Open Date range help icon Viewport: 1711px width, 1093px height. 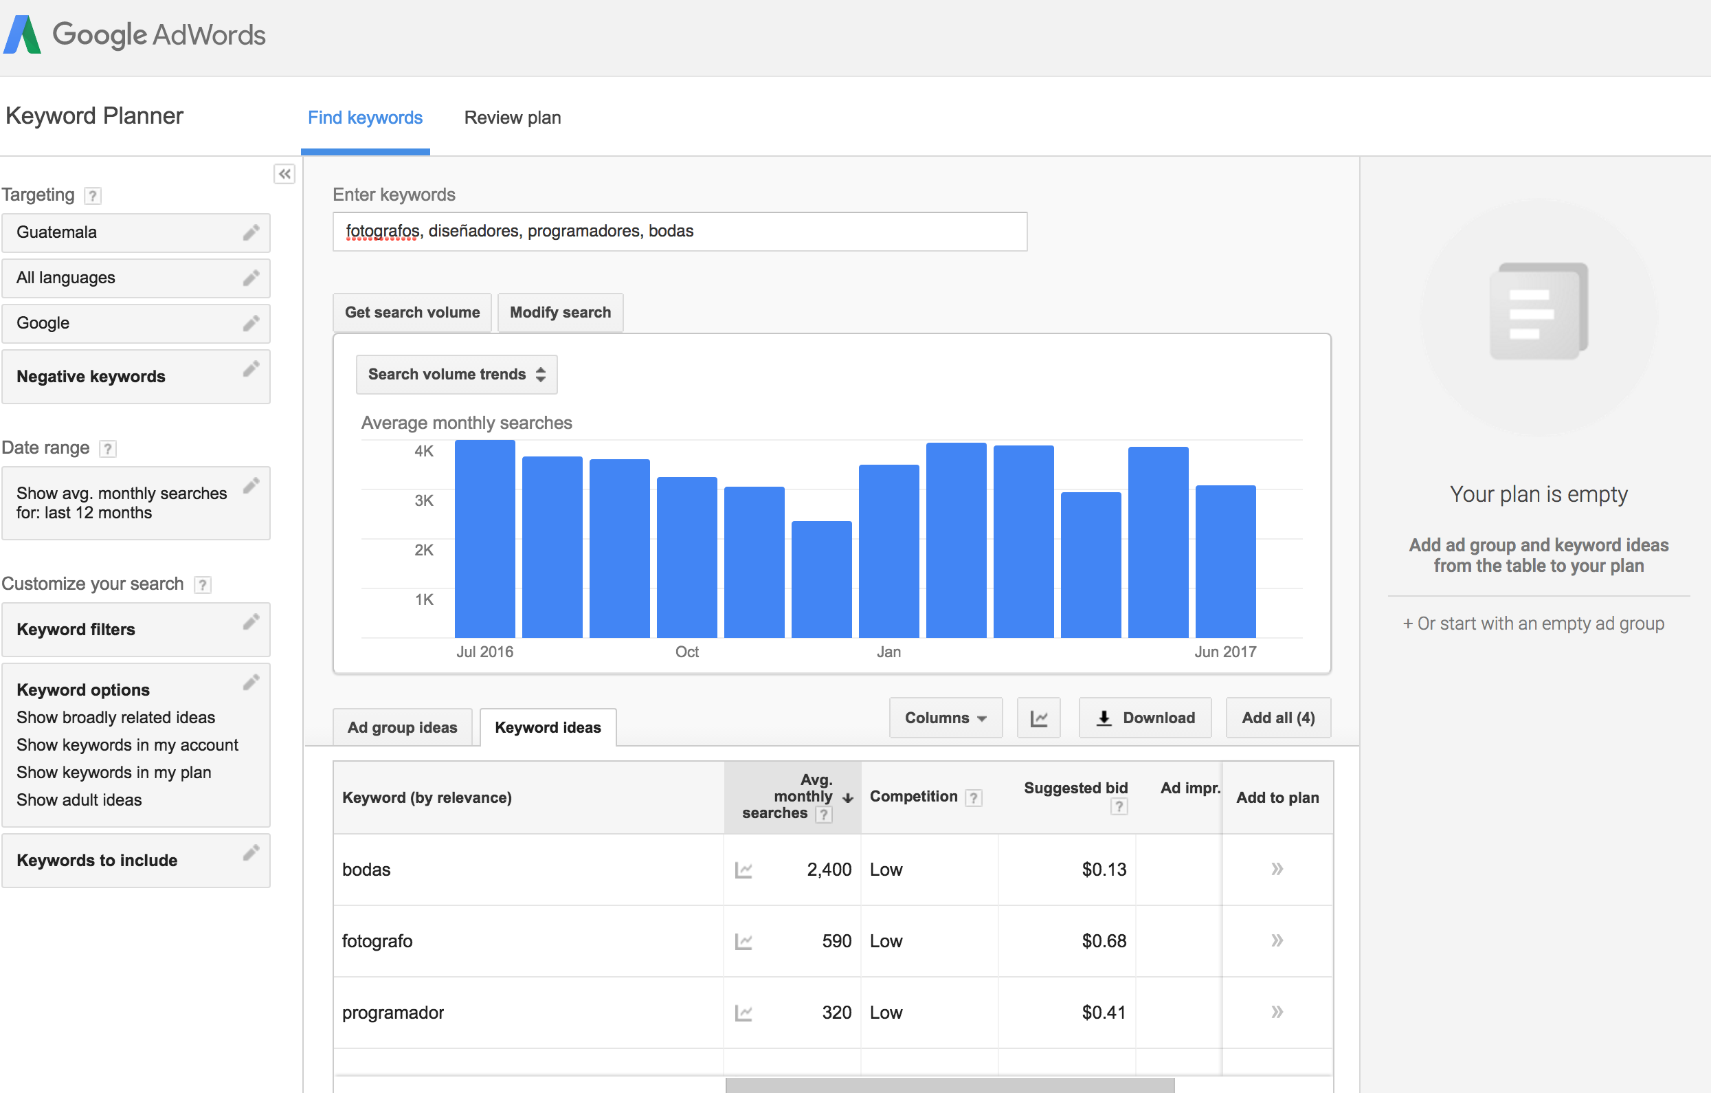tap(107, 448)
